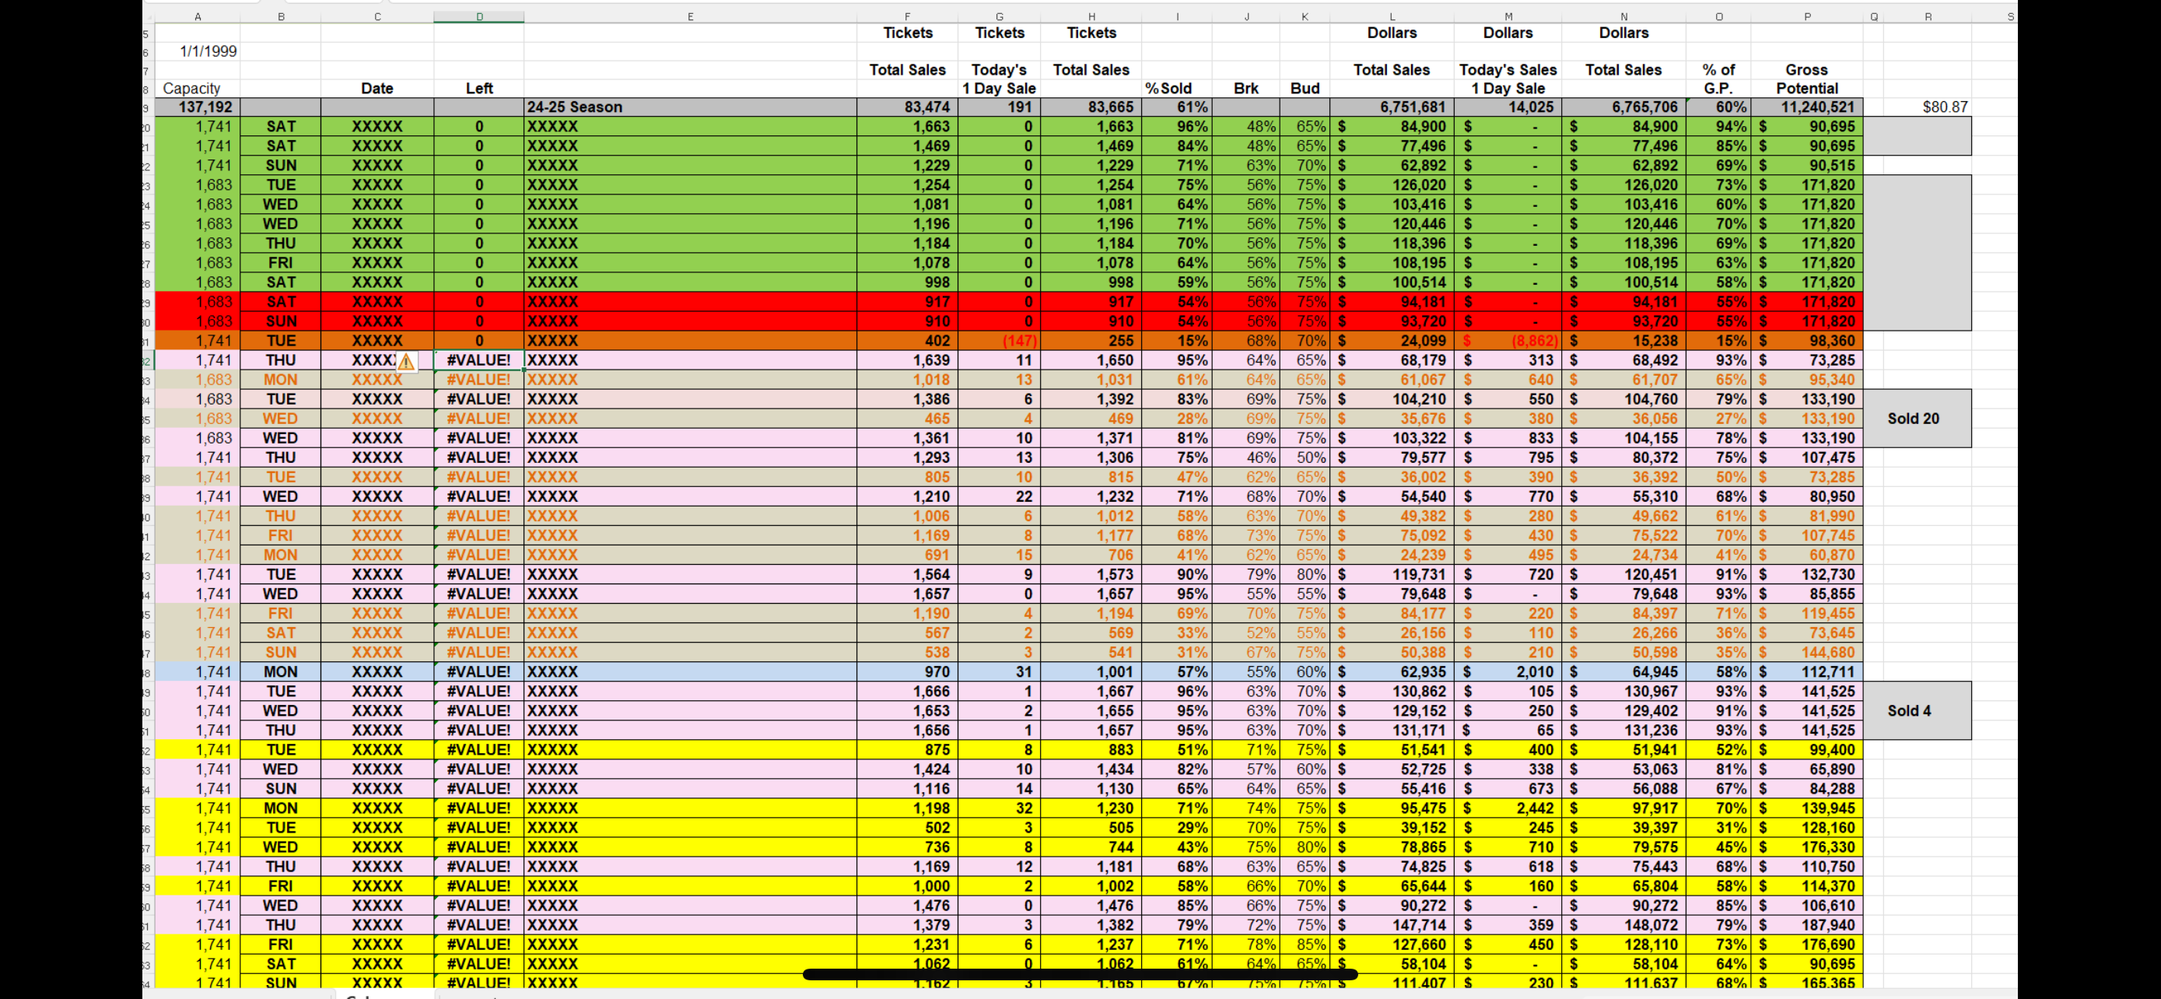Click the 'Gross Potential' header cell

click(1807, 79)
